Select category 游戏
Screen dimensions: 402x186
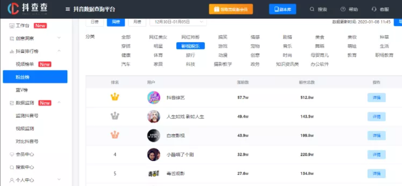point(223,46)
